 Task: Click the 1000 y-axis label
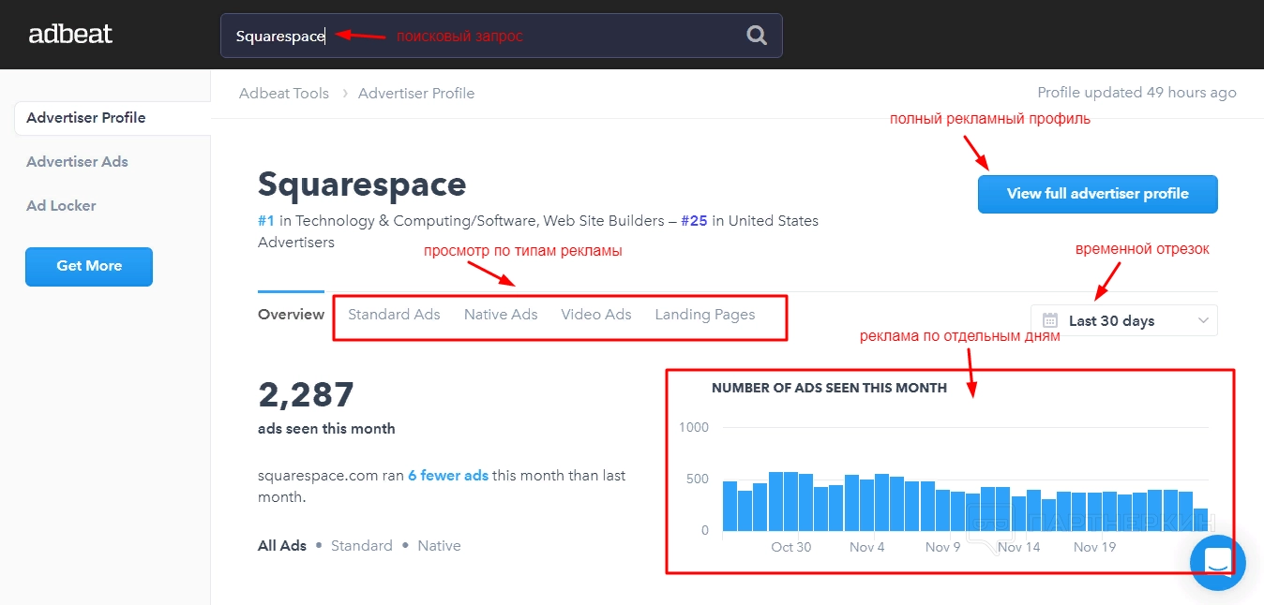(694, 427)
